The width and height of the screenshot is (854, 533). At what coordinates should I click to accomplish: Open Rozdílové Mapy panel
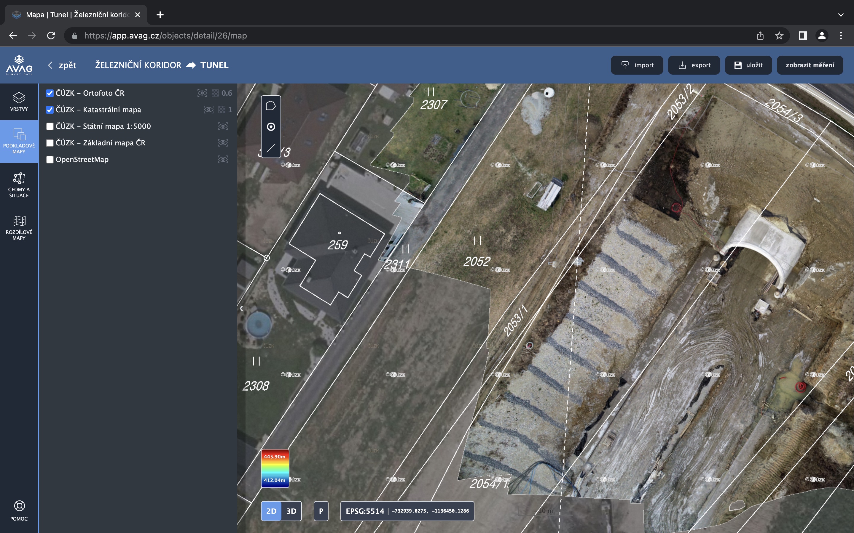[19, 227]
